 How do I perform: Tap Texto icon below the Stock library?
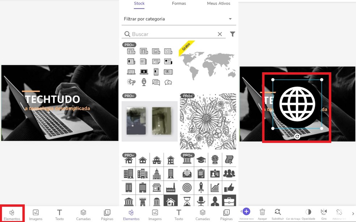[179, 213]
